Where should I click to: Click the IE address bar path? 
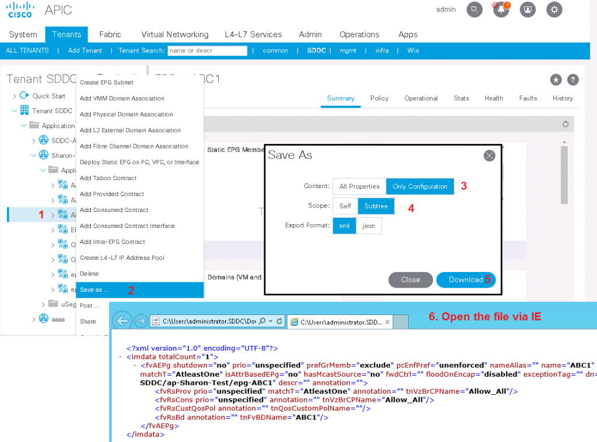[209, 321]
